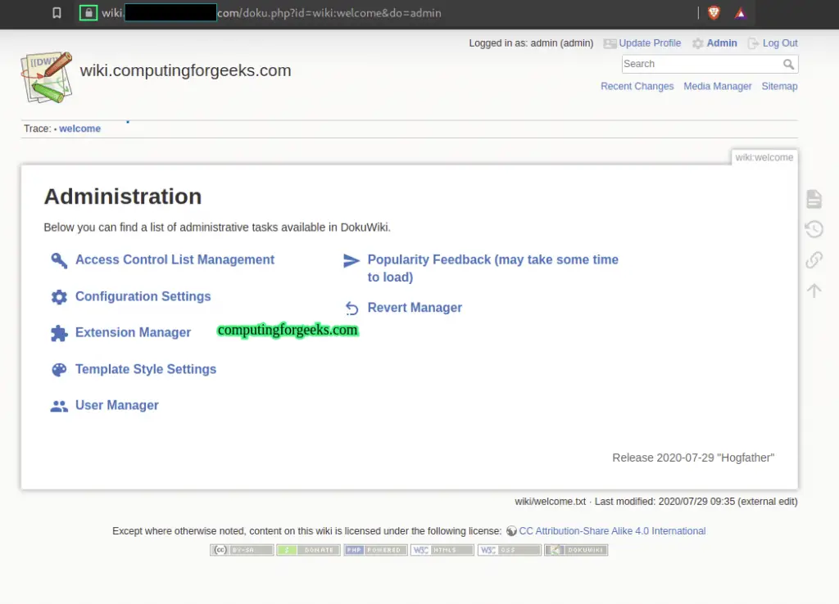Click the CC BY-SA license badge
This screenshot has height=604, width=839.
242,550
